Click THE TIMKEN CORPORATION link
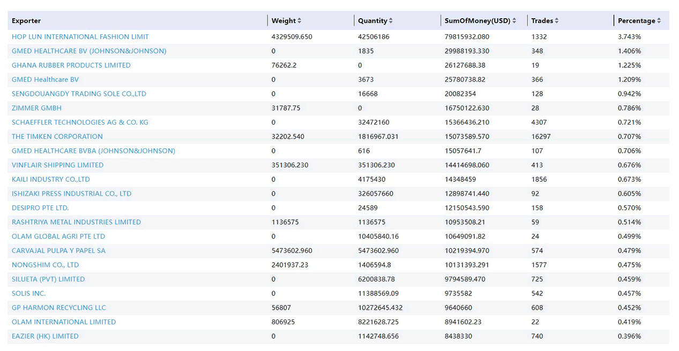Image resolution: width=679 pixels, height=351 pixels. coord(57,136)
